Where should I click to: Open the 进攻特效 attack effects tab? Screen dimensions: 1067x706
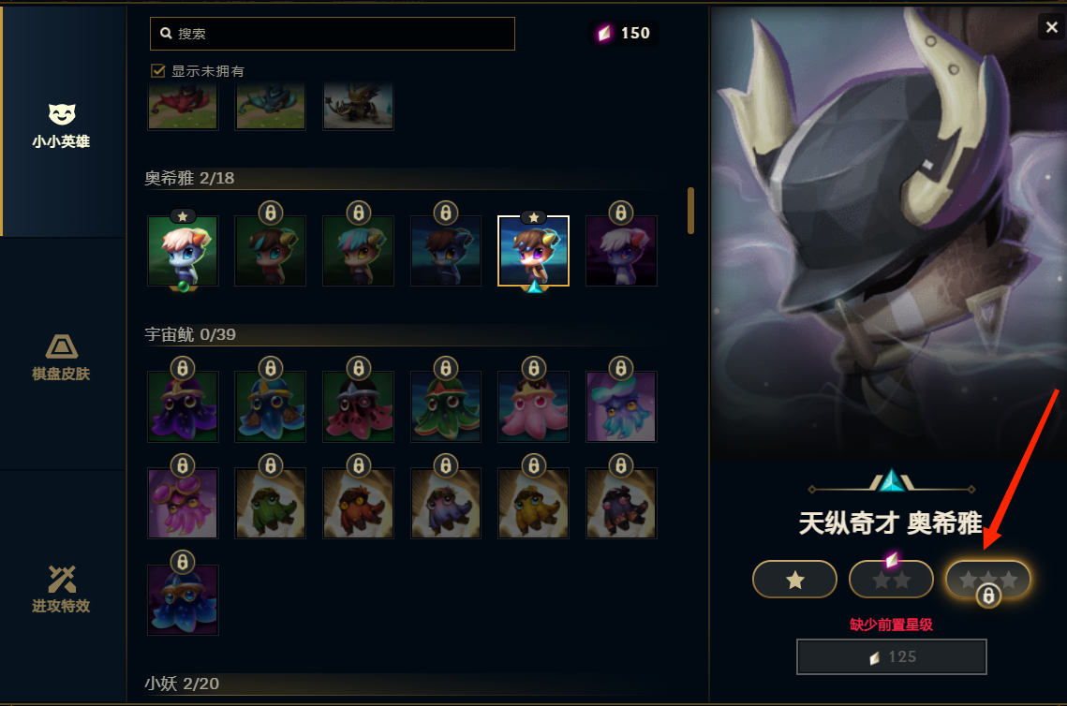[61, 589]
